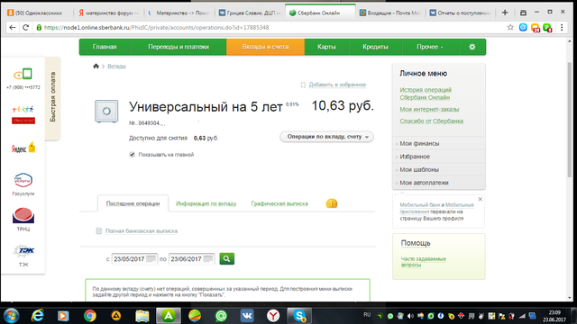Screen dimensions: 577x324
Task: Switch to Информация по вкладу tab
Action: pos(206,203)
